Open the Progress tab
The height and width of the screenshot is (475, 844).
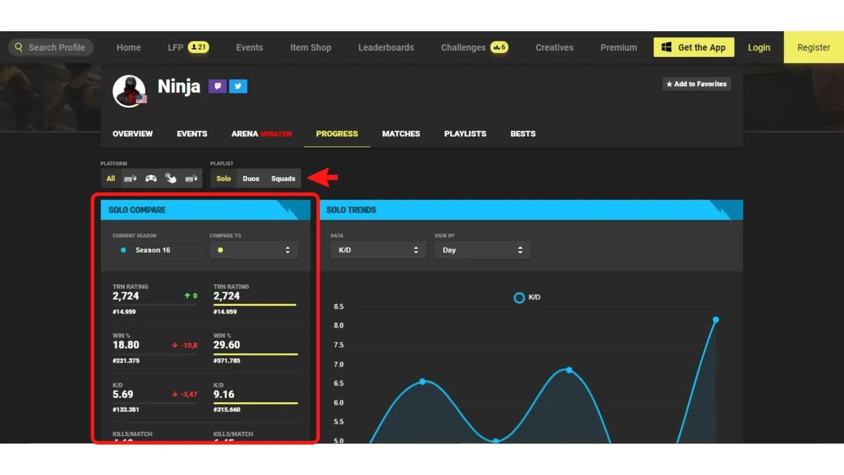[x=337, y=134]
